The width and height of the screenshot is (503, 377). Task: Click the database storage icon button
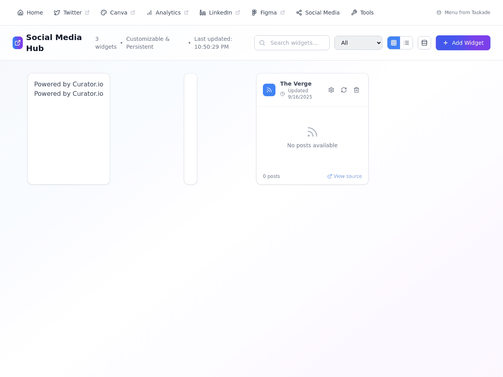pos(424,43)
